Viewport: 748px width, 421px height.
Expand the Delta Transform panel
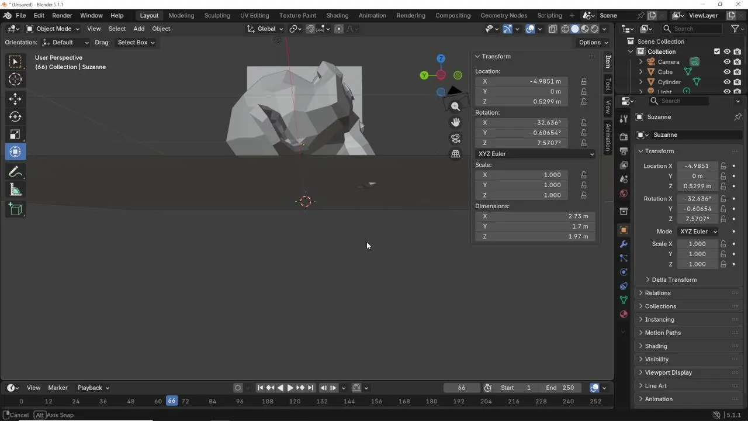click(x=674, y=279)
